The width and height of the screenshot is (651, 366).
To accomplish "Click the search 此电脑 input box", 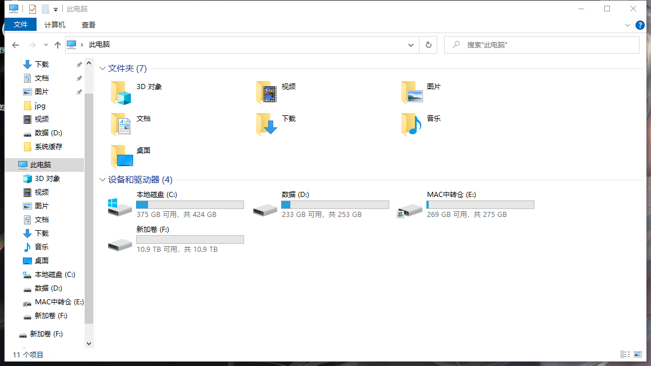I will click(541, 45).
